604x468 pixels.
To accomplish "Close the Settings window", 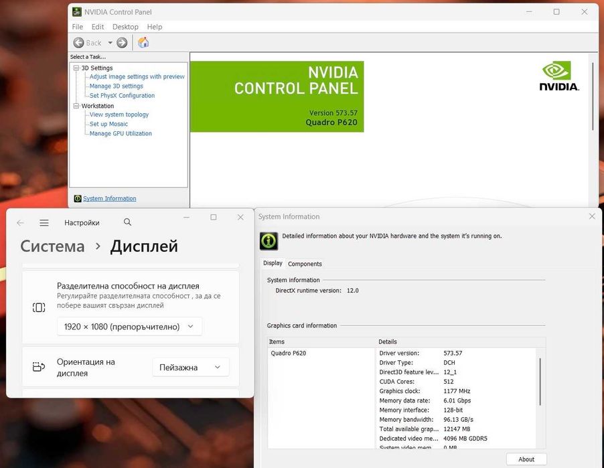I will coord(240,217).
